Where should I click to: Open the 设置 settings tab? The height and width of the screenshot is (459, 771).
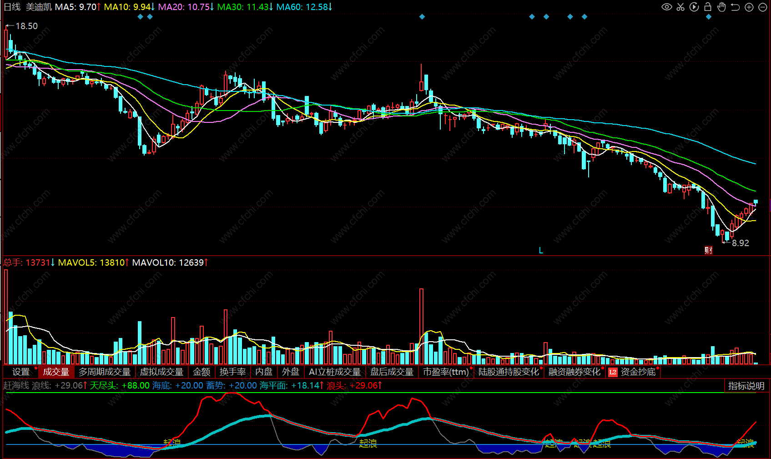point(20,372)
